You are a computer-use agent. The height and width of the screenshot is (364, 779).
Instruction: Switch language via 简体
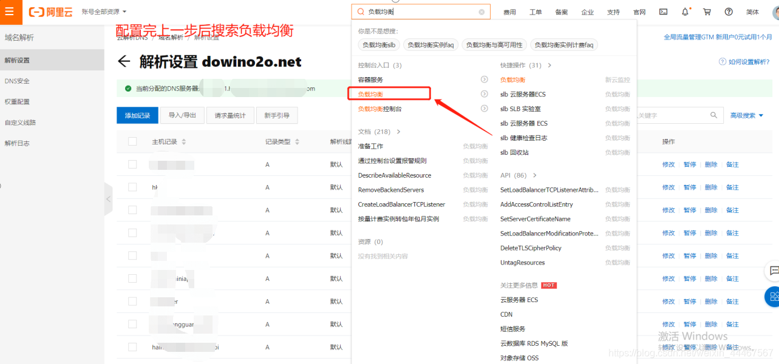pyautogui.click(x=752, y=12)
